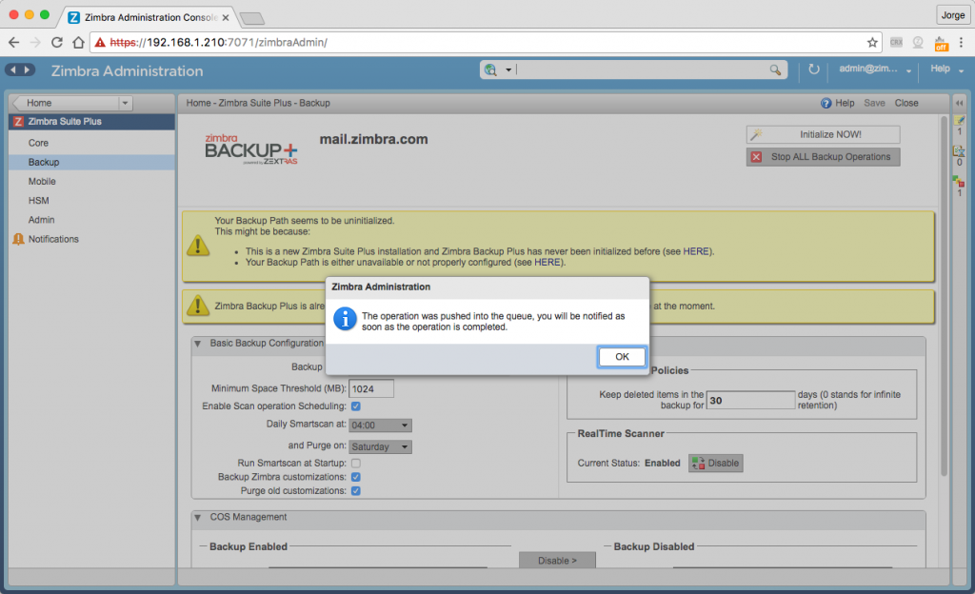
Task: Click the retention days input field
Action: [x=751, y=400]
